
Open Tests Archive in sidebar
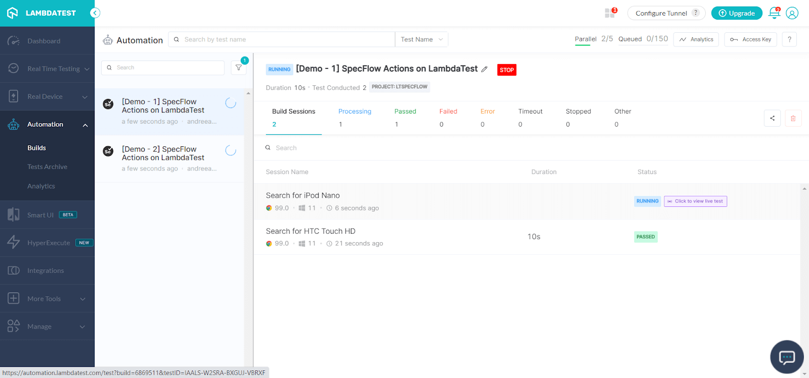[47, 167]
